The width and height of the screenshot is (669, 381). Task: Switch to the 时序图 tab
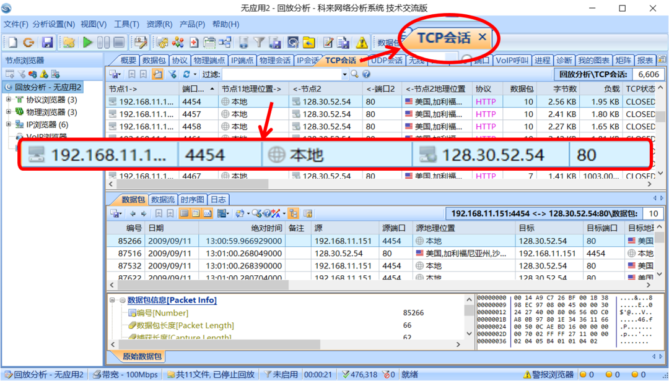191,199
